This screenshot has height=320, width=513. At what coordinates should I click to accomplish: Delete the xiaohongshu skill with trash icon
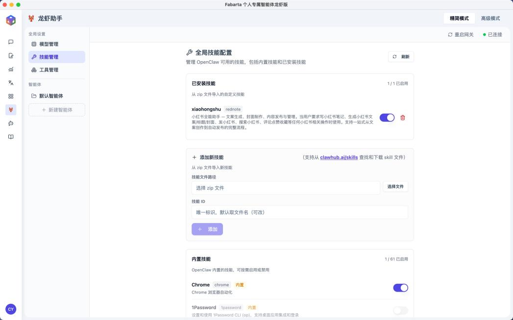coord(403,117)
